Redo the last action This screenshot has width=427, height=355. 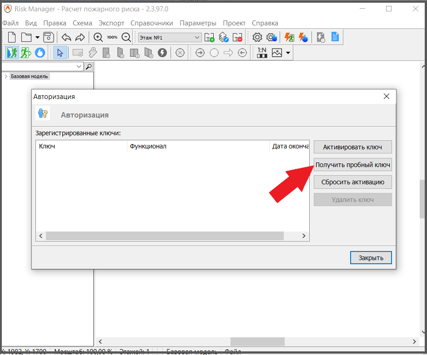[x=80, y=37]
